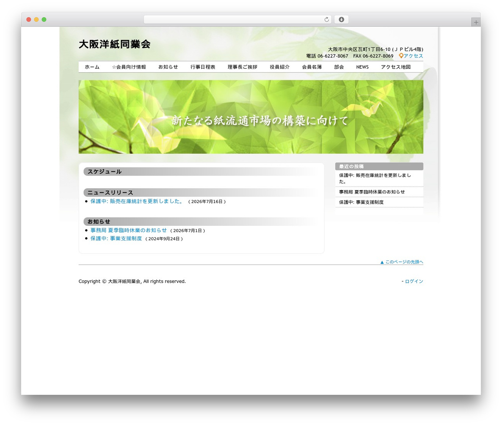Click the phone number 06-6227-8067
The width and height of the screenshot is (502, 425).
333,56
